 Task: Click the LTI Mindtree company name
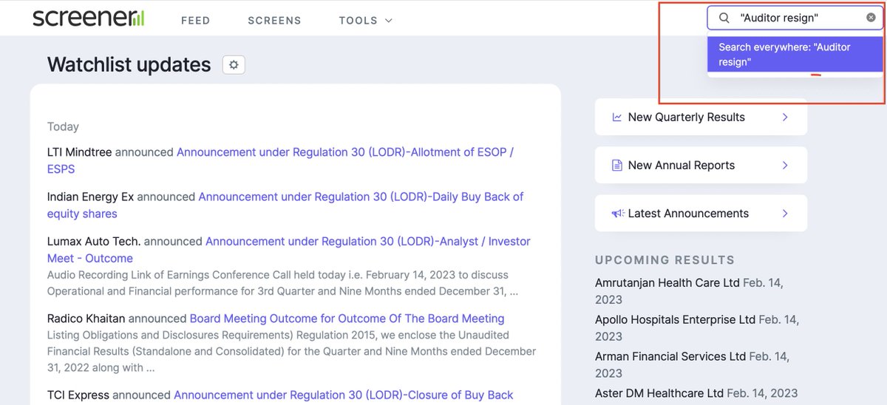tap(79, 152)
